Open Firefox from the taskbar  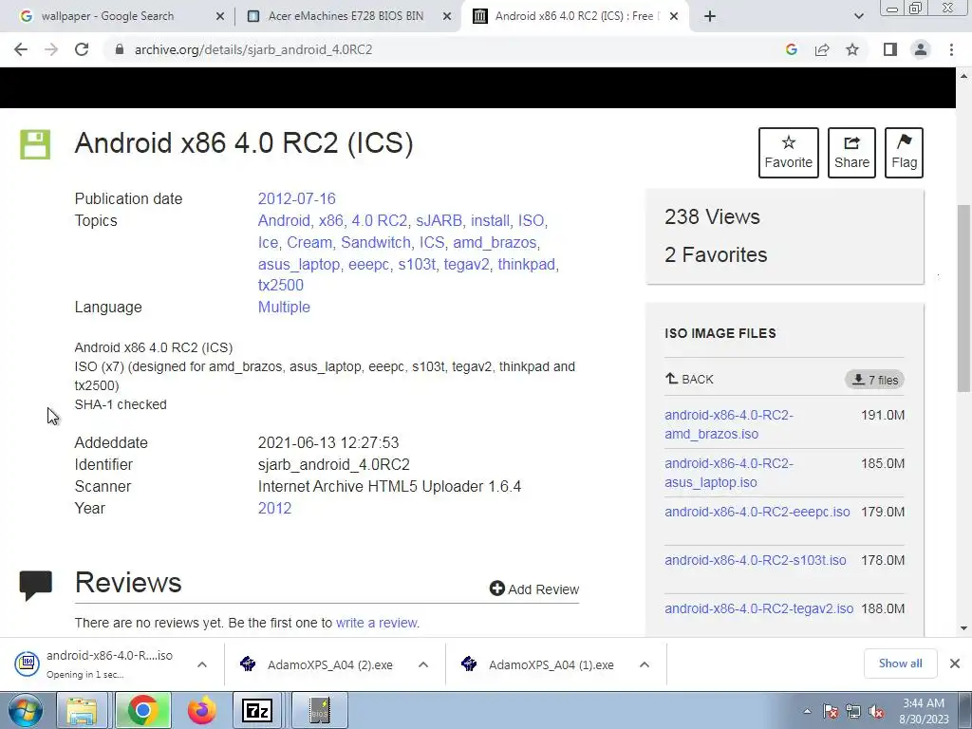pos(202,710)
